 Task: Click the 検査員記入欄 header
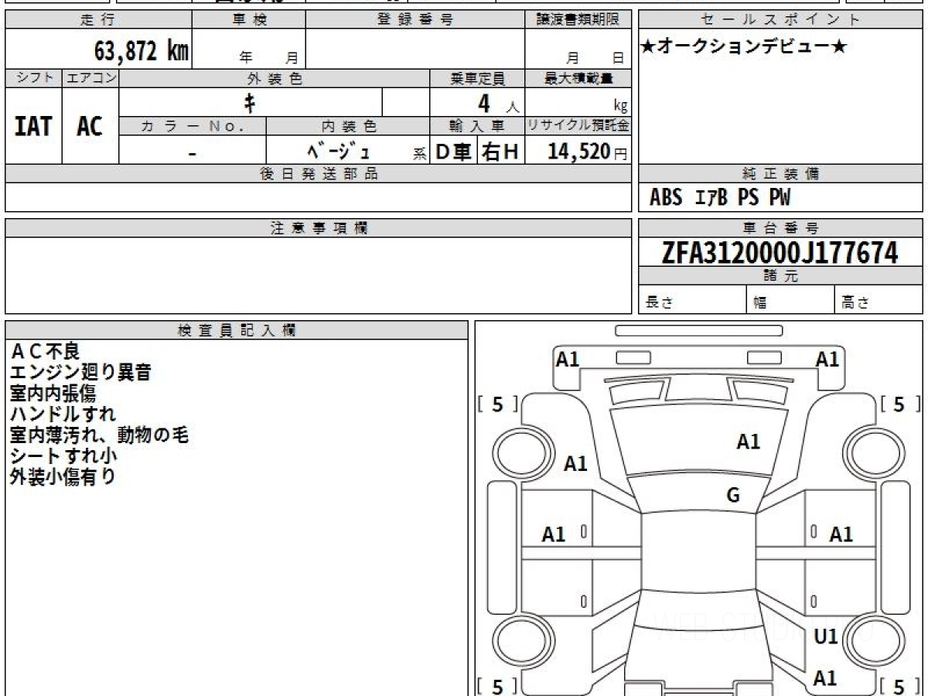tap(237, 330)
